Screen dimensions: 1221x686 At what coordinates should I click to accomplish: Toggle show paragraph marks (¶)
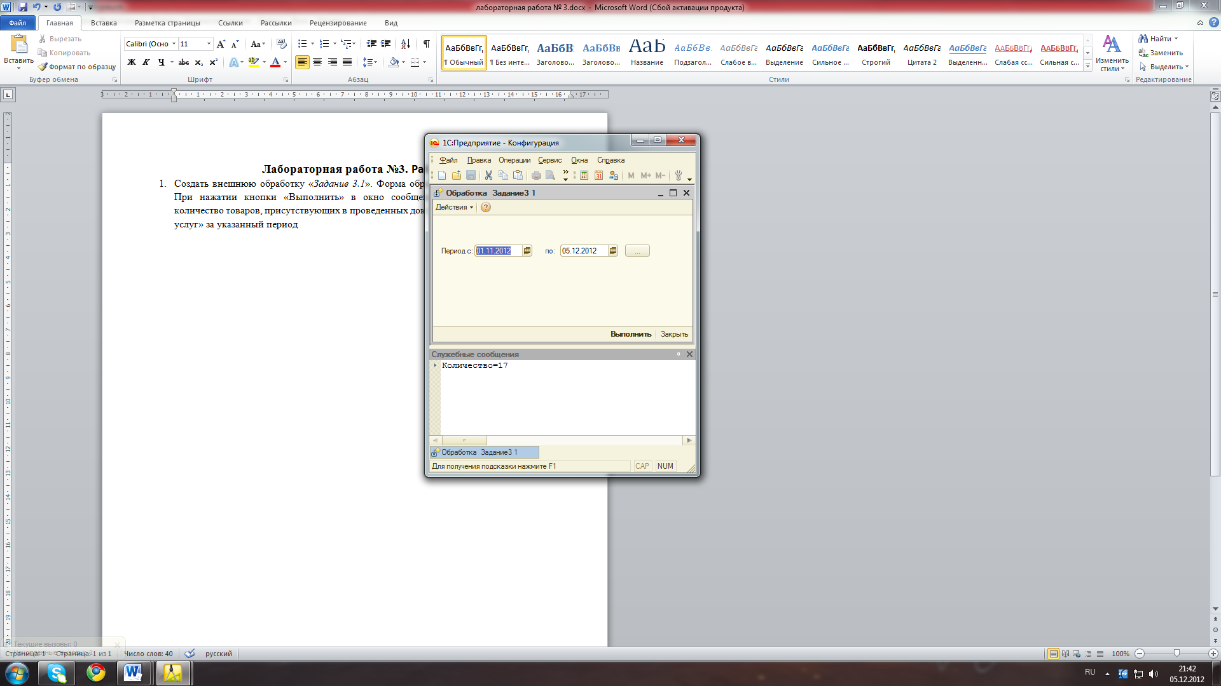coord(427,44)
